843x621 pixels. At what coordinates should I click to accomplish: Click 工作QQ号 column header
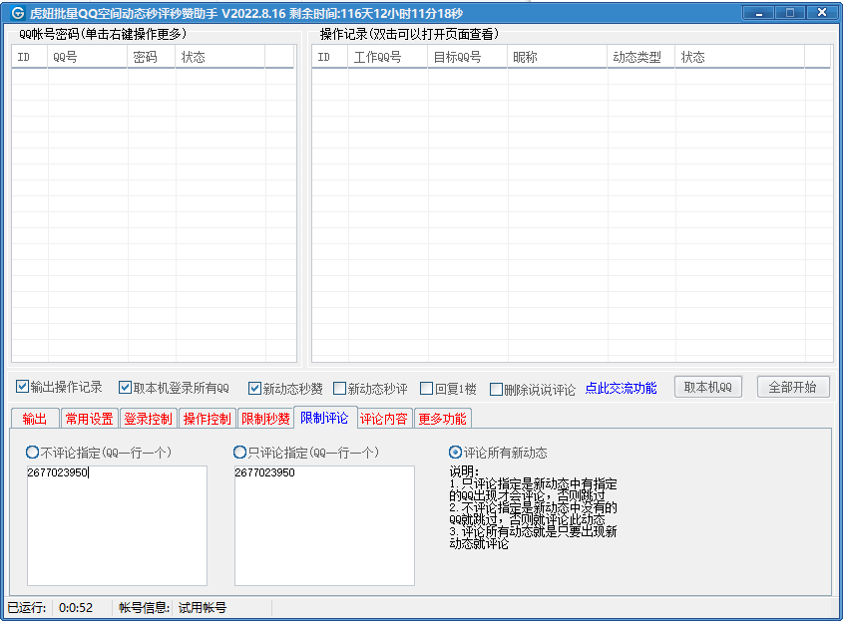click(x=388, y=57)
